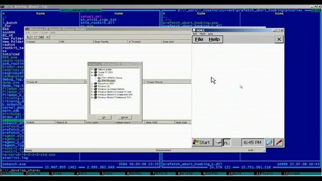Select SDK1 ARMV4I Device in the device tree

(112, 78)
